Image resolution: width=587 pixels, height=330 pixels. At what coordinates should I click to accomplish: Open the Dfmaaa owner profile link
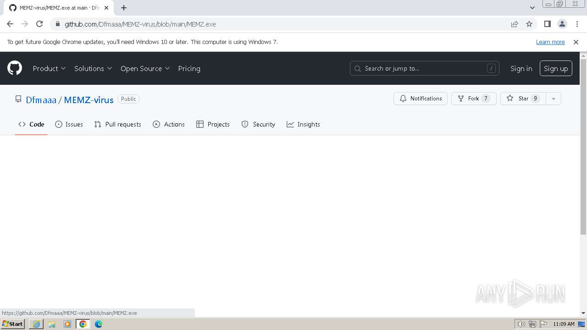point(41,99)
